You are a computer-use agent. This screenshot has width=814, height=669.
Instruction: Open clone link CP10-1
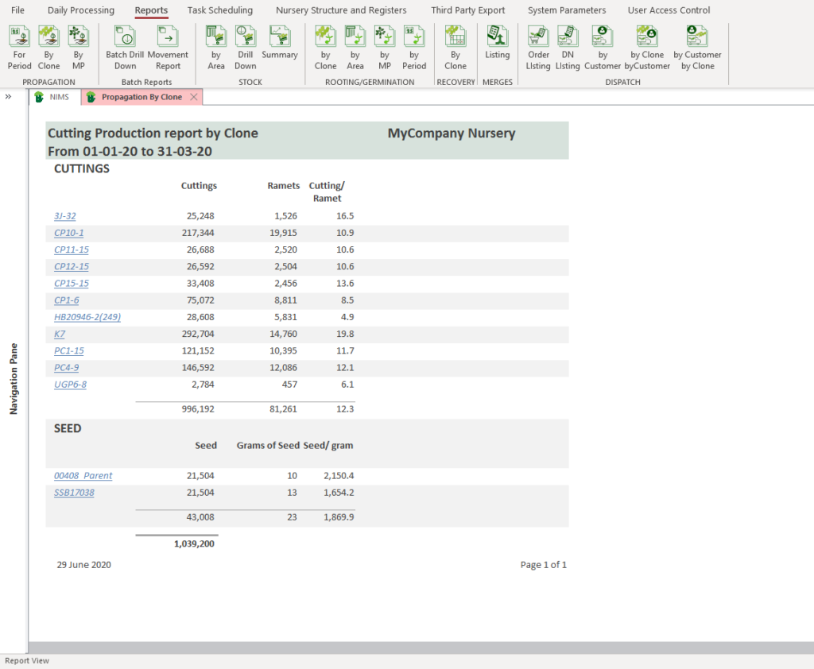click(x=68, y=233)
